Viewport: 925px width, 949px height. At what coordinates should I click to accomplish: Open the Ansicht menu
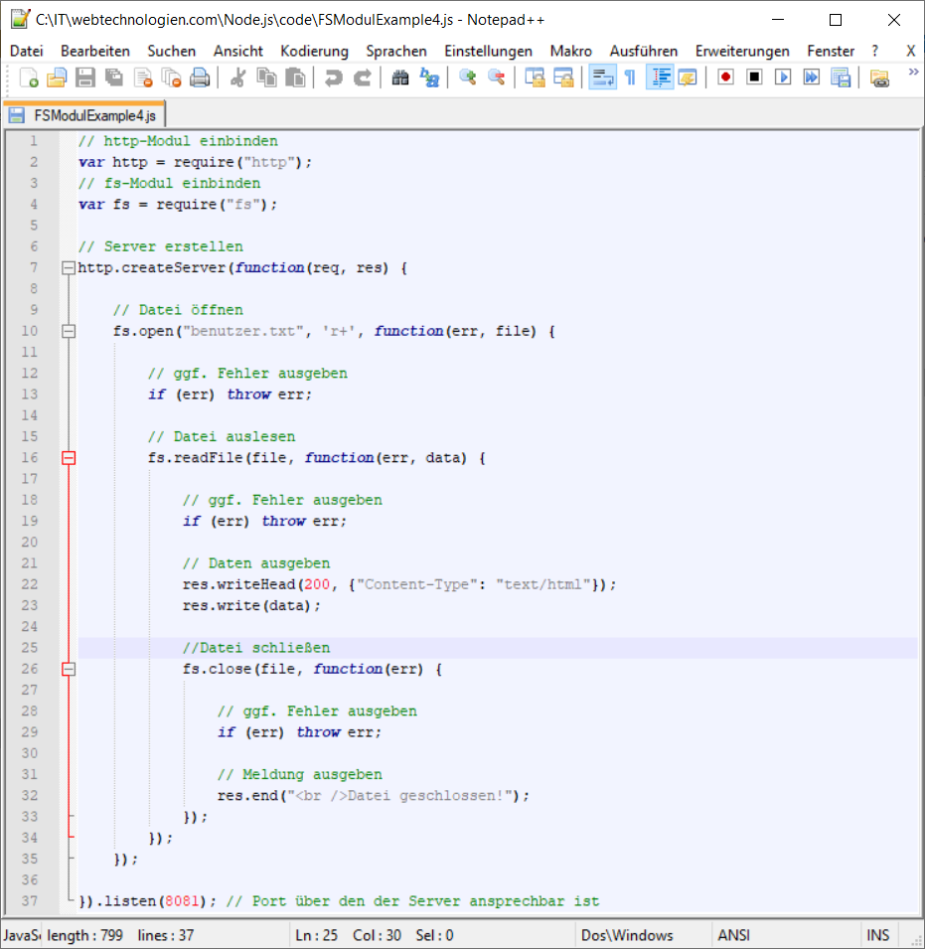coord(237,51)
